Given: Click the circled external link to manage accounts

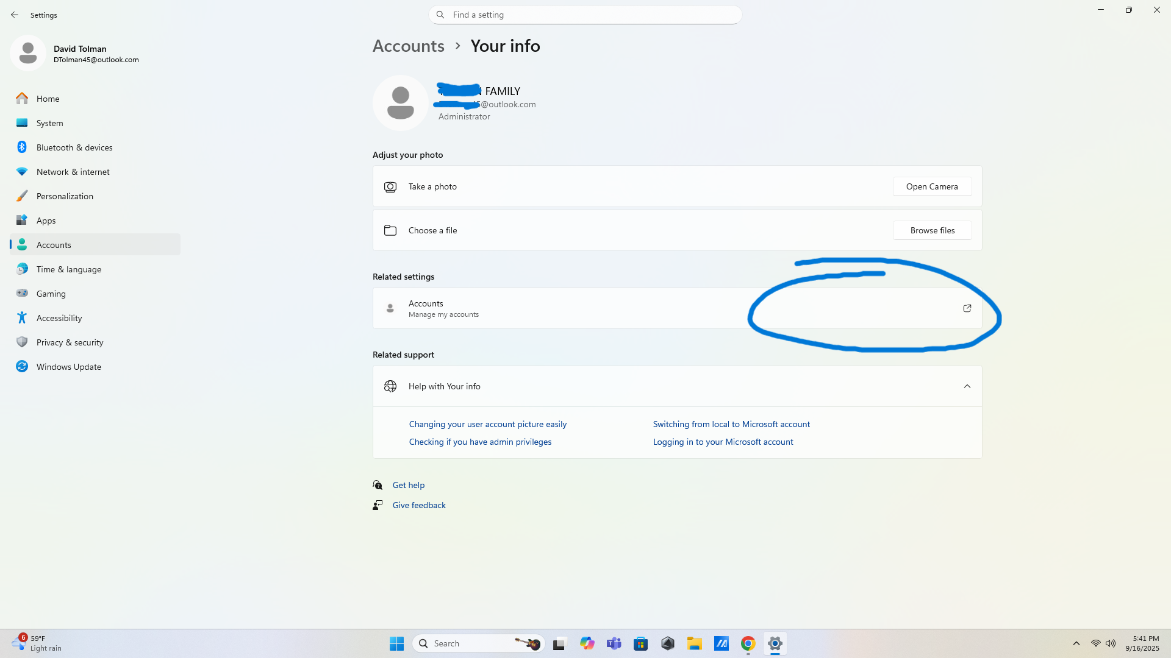Looking at the screenshot, I should [x=967, y=308].
